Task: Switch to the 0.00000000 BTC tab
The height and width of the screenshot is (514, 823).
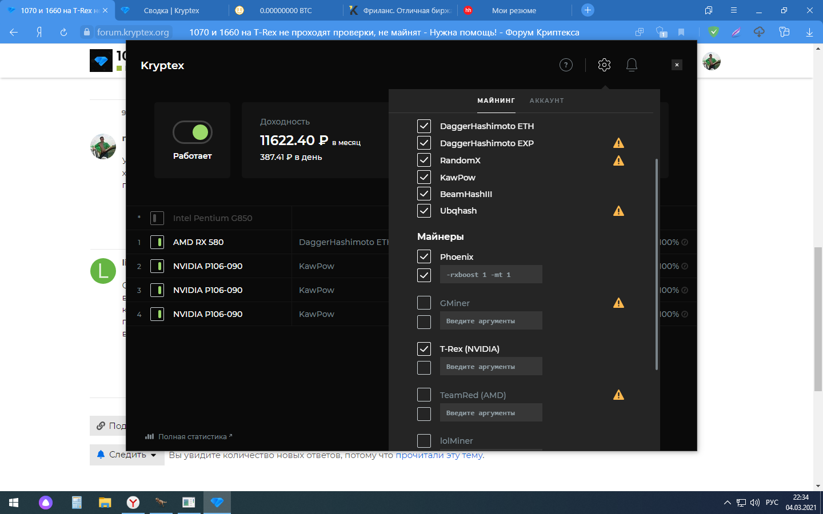Action: [x=286, y=10]
